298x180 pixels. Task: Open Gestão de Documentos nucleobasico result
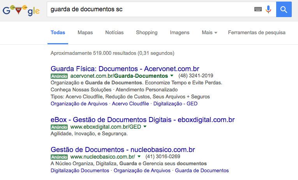tap(123, 150)
